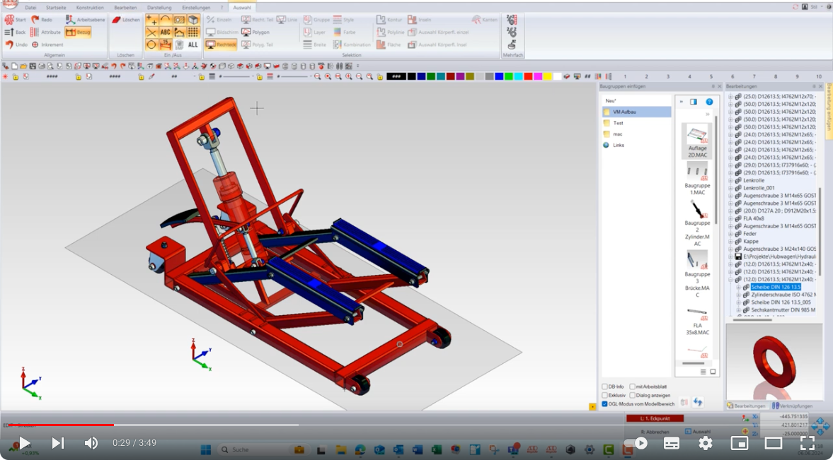Toggle the Bezug button
Screen dimensions: 833x460
click(x=78, y=33)
